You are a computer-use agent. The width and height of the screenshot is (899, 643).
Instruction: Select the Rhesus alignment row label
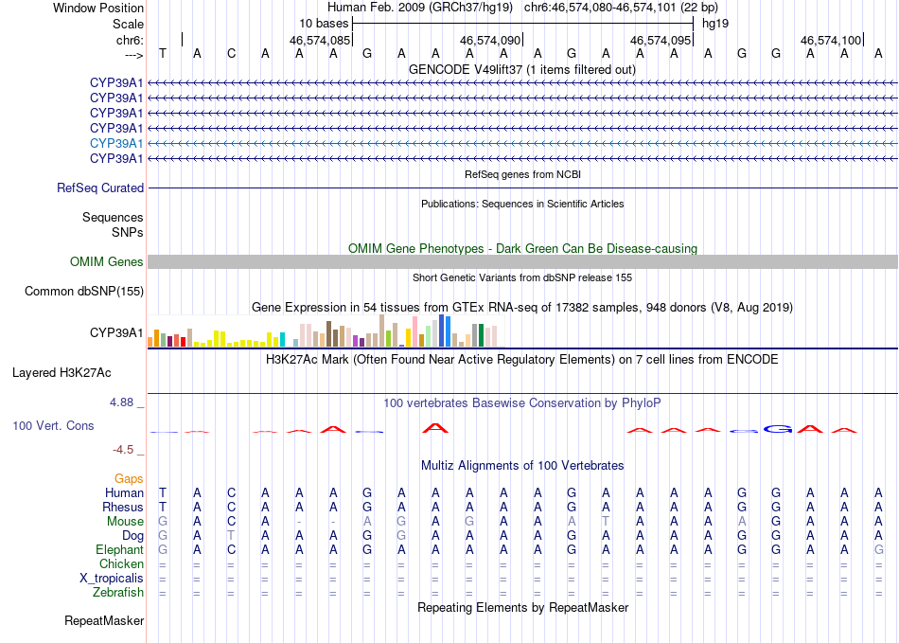(x=123, y=507)
